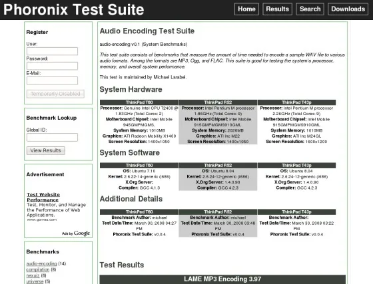Open the universe benchmark link
This screenshot has width=373, height=284.
[35, 281]
